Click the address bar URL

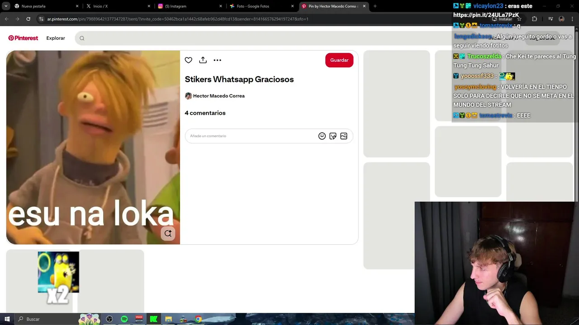[x=178, y=19]
